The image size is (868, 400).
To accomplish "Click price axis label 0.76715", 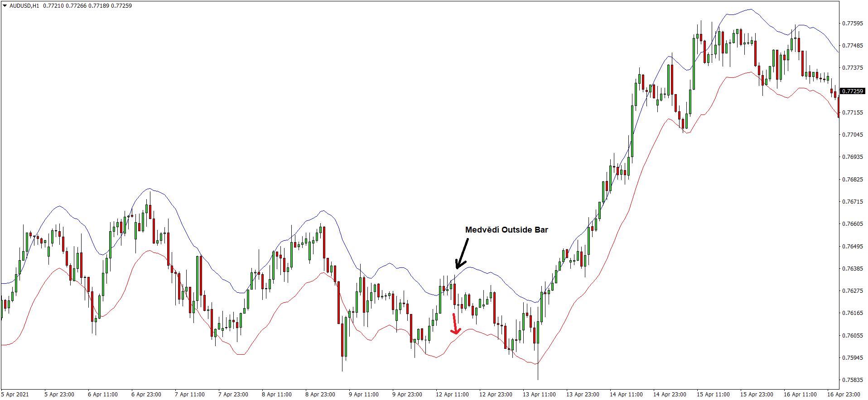I will pyautogui.click(x=852, y=201).
